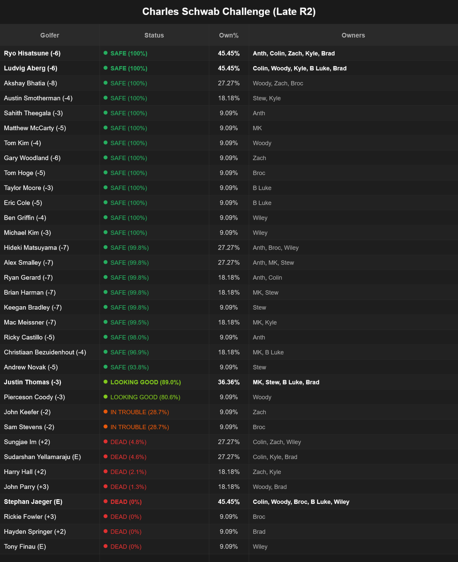Click Sungjae Im (+2) golfer cell

[50, 442]
